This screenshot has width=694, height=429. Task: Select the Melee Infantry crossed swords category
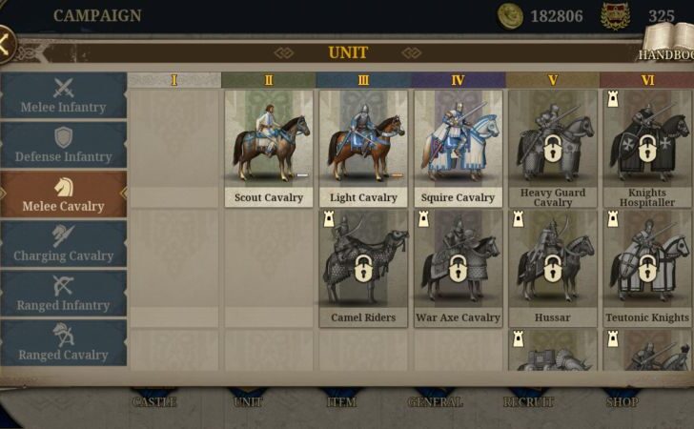click(x=63, y=95)
